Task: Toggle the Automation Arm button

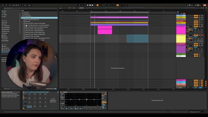Action: [x=97, y=5]
